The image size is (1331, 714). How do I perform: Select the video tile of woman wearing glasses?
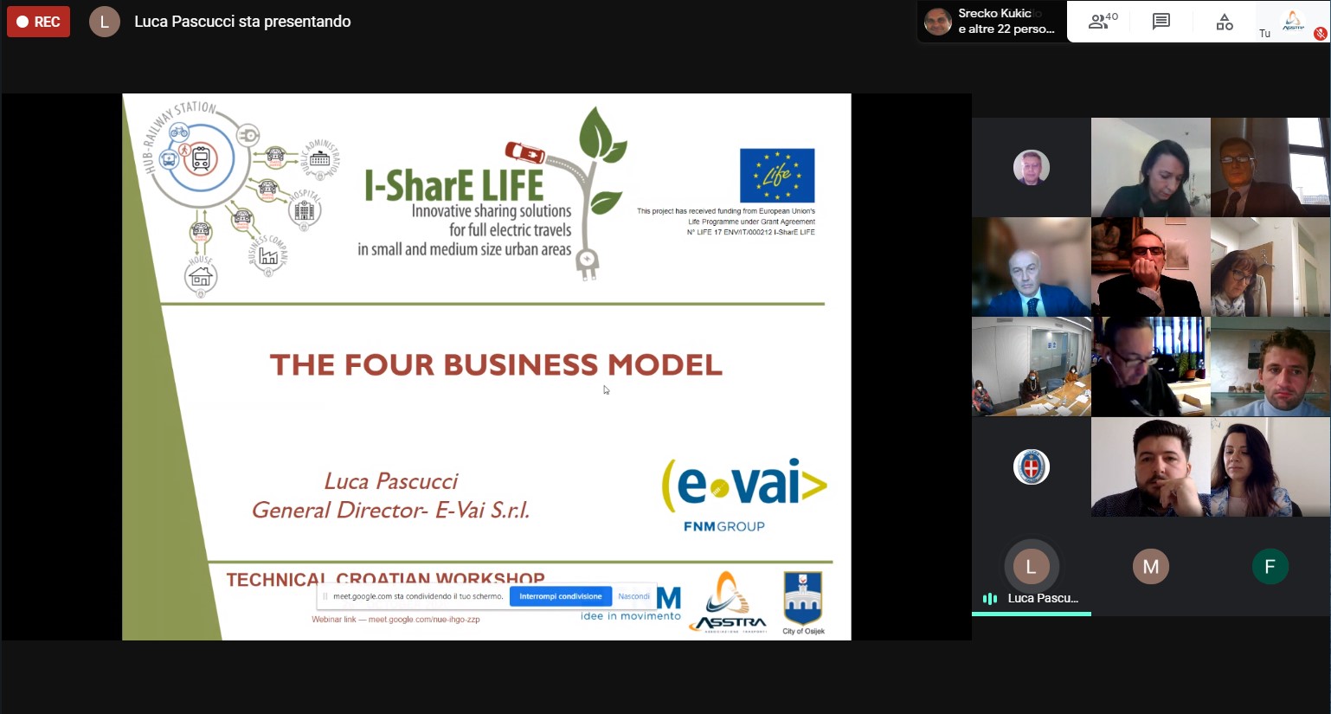click(1270, 267)
